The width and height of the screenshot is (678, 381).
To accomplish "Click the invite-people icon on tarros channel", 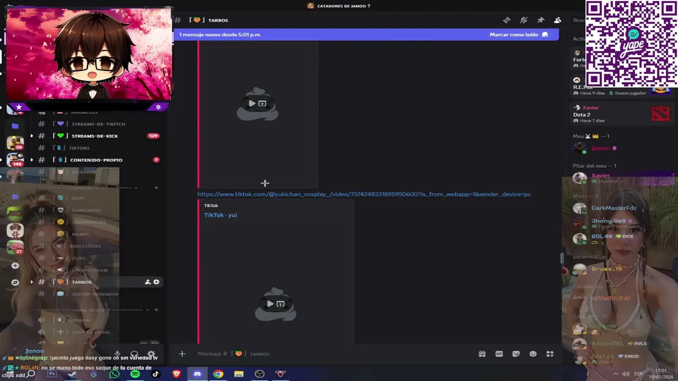I will pos(148,282).
